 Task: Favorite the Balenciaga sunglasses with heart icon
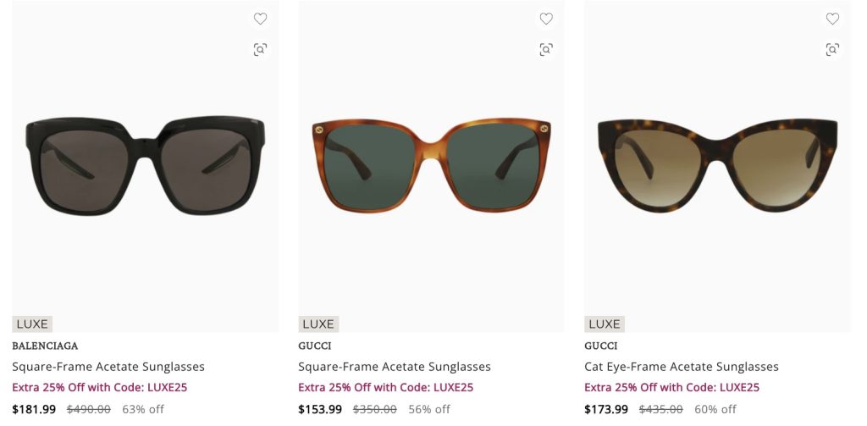[260, 19]
